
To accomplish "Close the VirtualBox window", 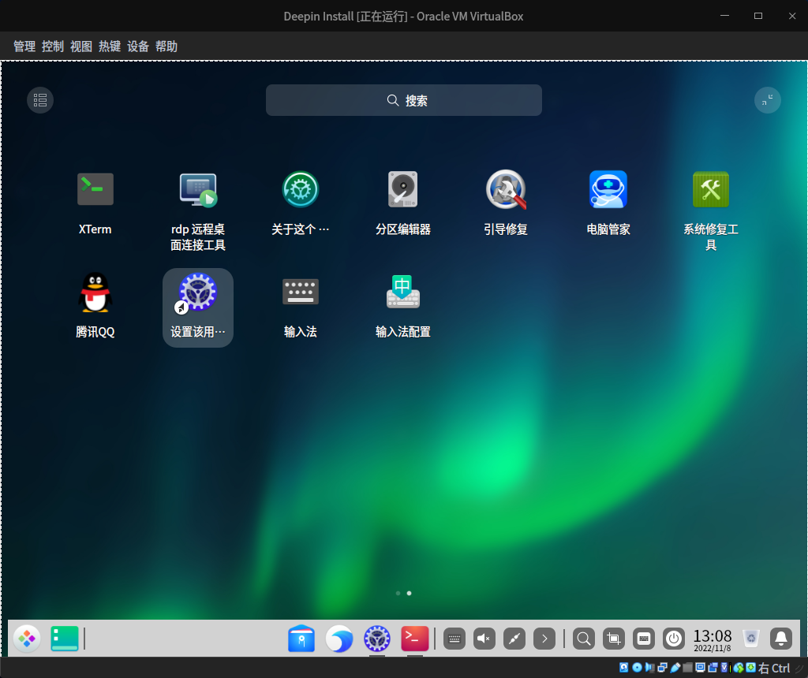I will [792, 16].
